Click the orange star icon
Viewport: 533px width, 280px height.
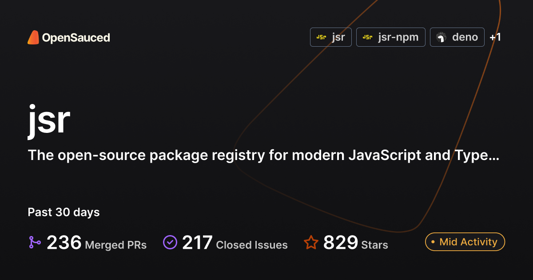311,243
